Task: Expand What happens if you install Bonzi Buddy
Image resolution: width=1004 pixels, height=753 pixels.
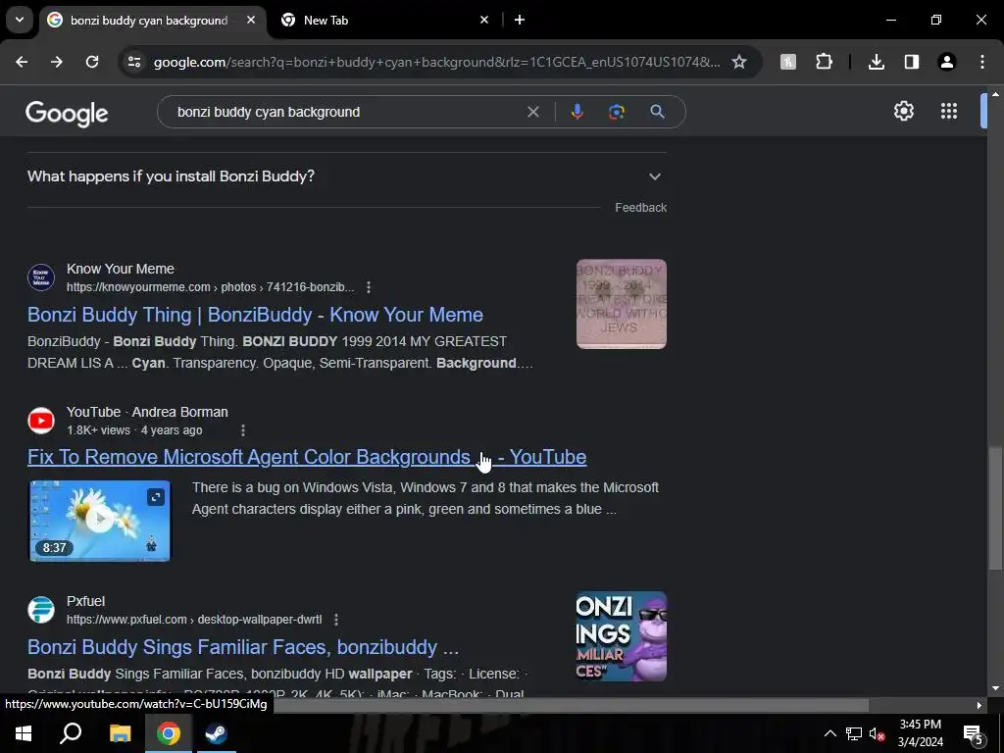Action: 346,176
